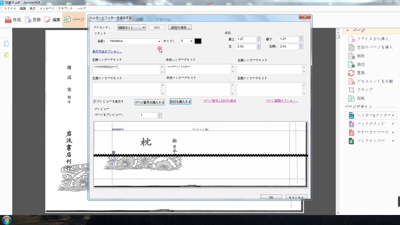Click the 設定の保存 button
The height and width of the screenshot is (225, 400).
coord(180,27)
